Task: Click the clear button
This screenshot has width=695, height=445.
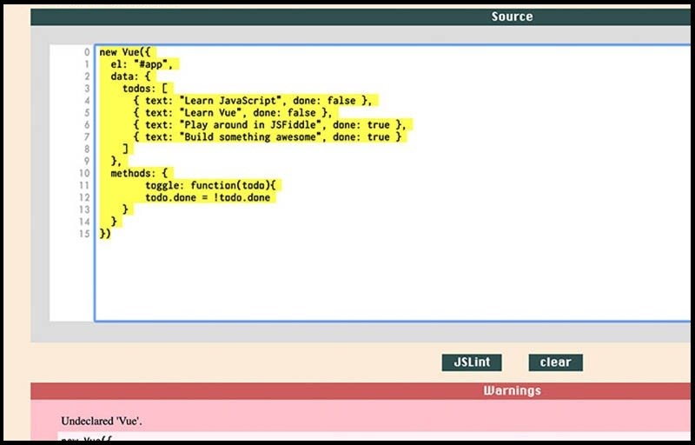Action: (555, 362)
